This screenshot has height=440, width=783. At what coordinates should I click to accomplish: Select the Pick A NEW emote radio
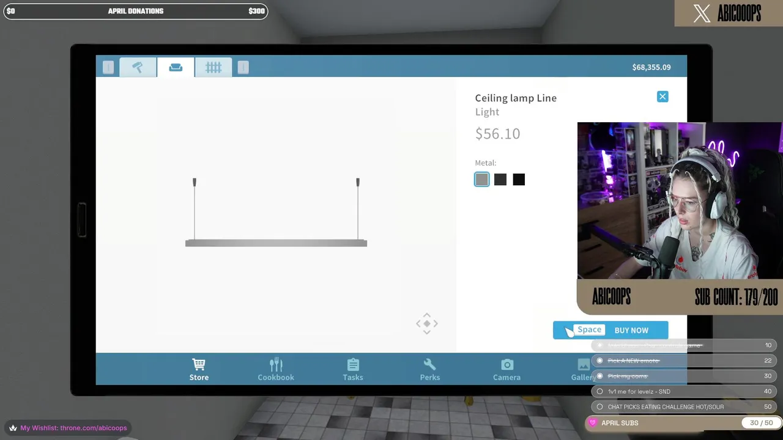coord(599,361)
